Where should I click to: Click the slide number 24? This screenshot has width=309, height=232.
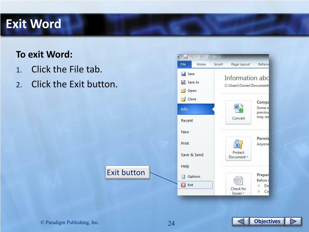(x=171, y=223)
